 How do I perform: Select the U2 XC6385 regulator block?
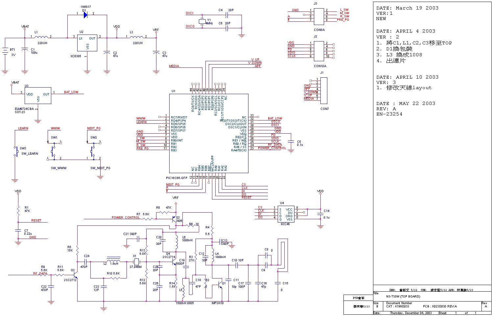click(x=87, y=43)
